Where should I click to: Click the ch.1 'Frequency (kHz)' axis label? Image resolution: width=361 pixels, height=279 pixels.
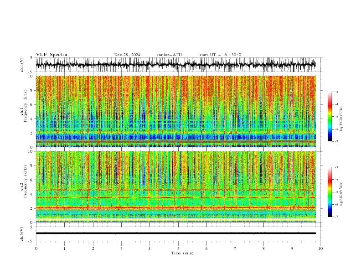click(25, 105)
